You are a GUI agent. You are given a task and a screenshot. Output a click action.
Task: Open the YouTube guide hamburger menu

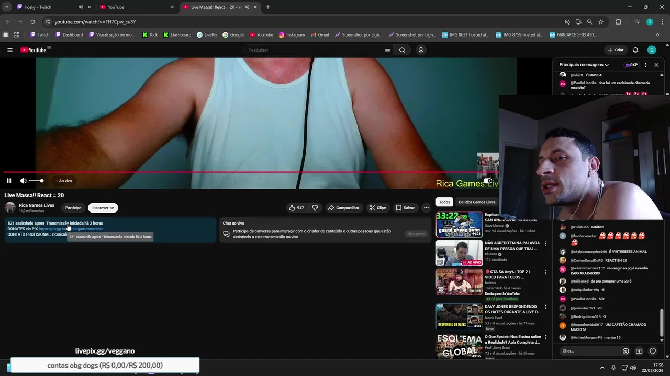[10, 50]
